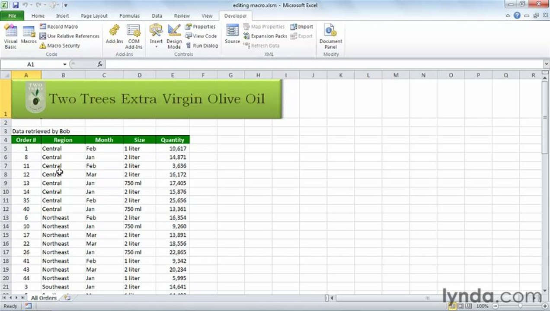550x311 pixels.
Task: Minimize the ribbon
Action: pyautogui.click(x=508, y=16)
